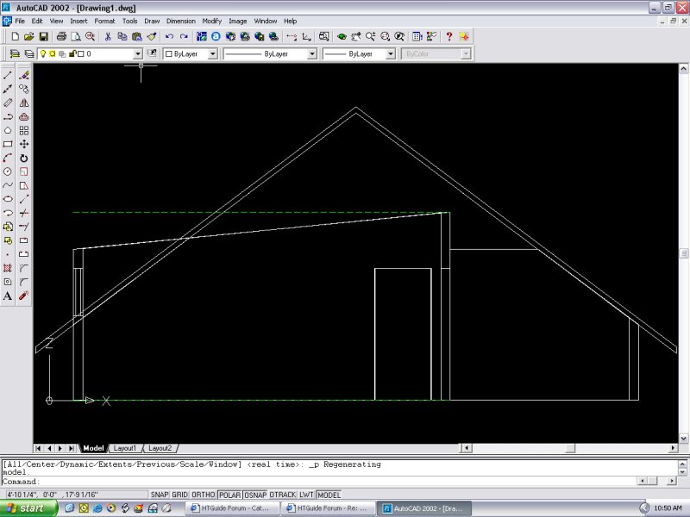Click the Zoom Realtime icon
690x517 pixels.
[x=371, y=36]
